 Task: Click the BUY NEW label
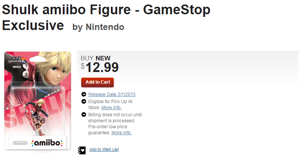pos(95,58)
